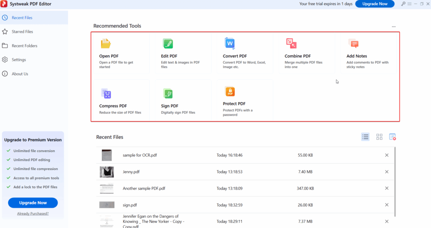
Task: Open the Another sample PDF.pdf thumbnail
Action: coord(106,188)
